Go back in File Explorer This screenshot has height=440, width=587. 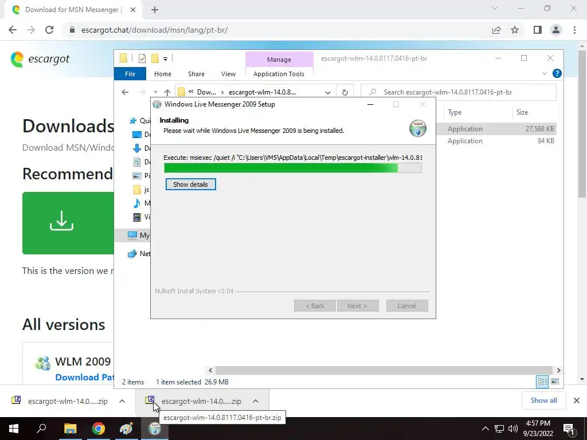(x=125, y=92)
